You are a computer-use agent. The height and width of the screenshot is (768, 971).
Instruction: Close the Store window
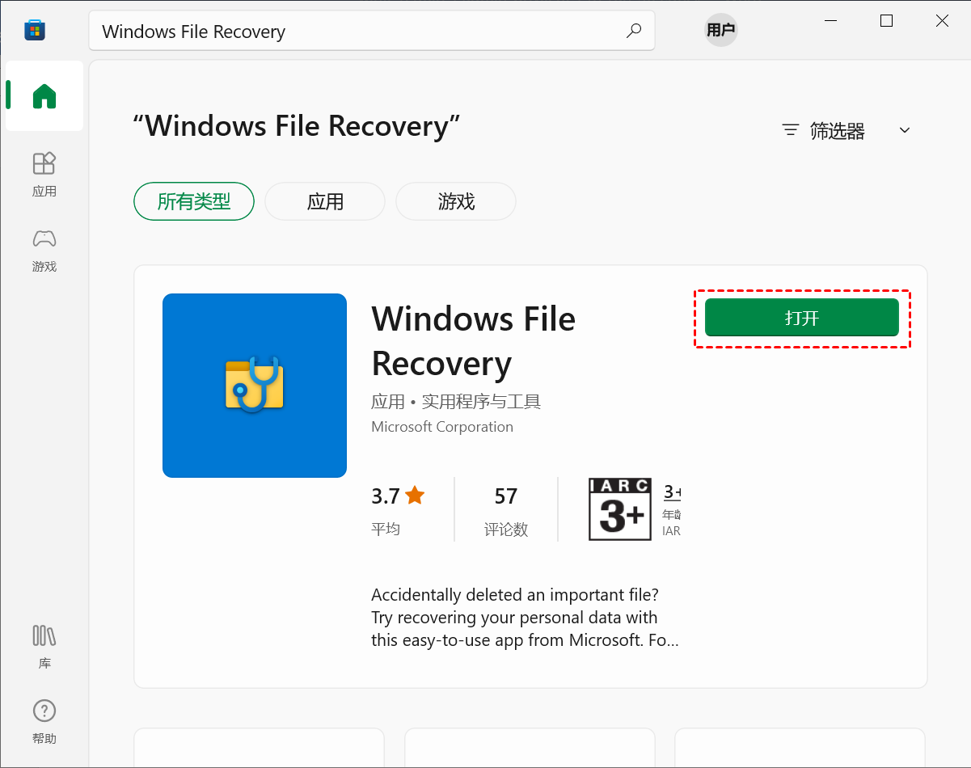point(942,21)
